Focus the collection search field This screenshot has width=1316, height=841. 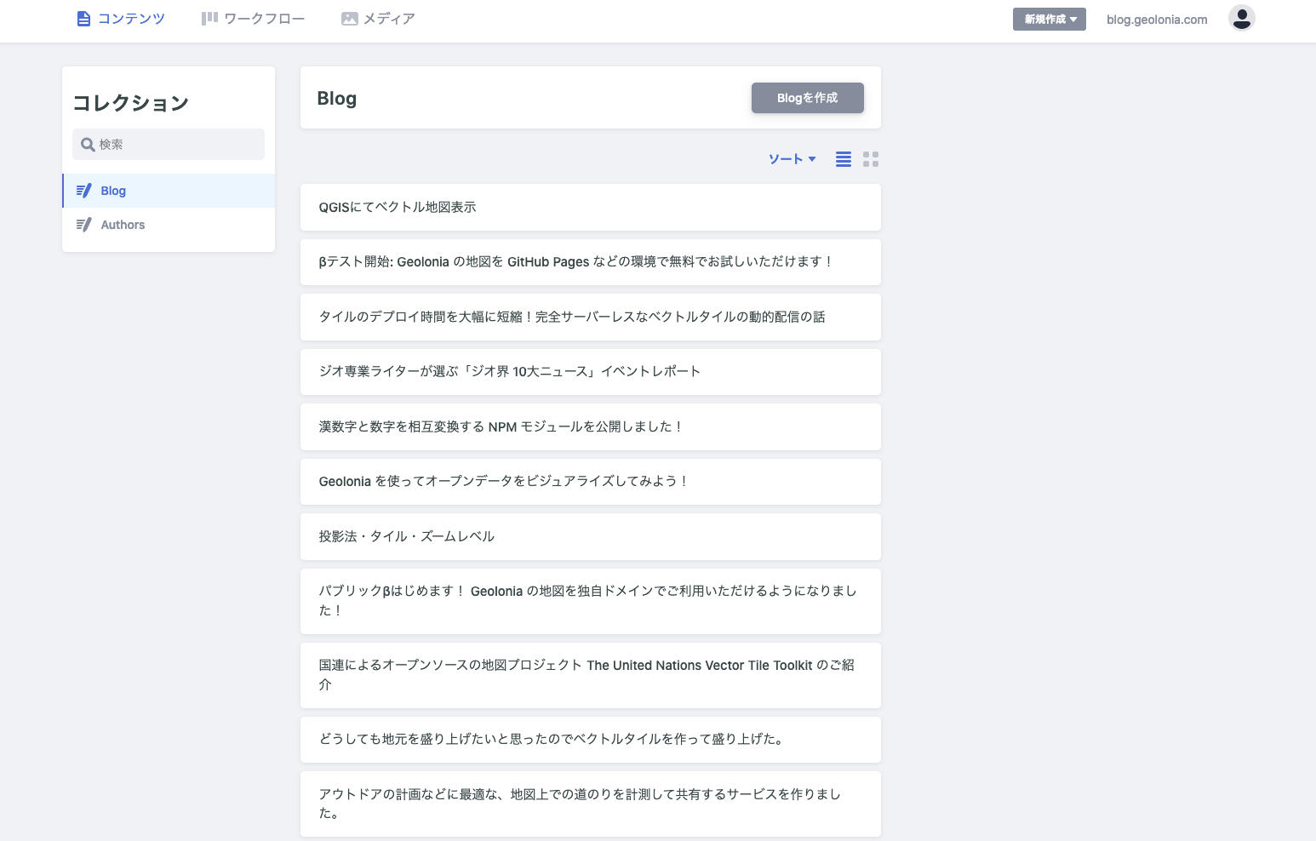[179, 145]
